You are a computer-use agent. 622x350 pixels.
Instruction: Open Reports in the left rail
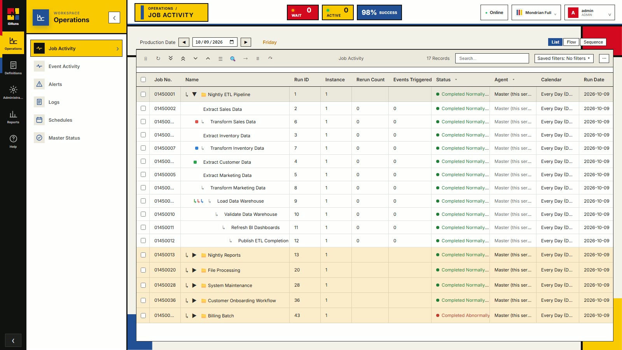point(13,117)
